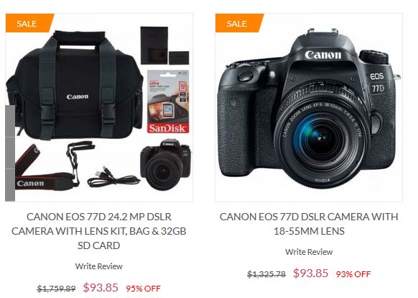The height and width of the screenshot is (298, 418).
Task: Click the USB cable in the bundle image
Action: coord(113,177)
